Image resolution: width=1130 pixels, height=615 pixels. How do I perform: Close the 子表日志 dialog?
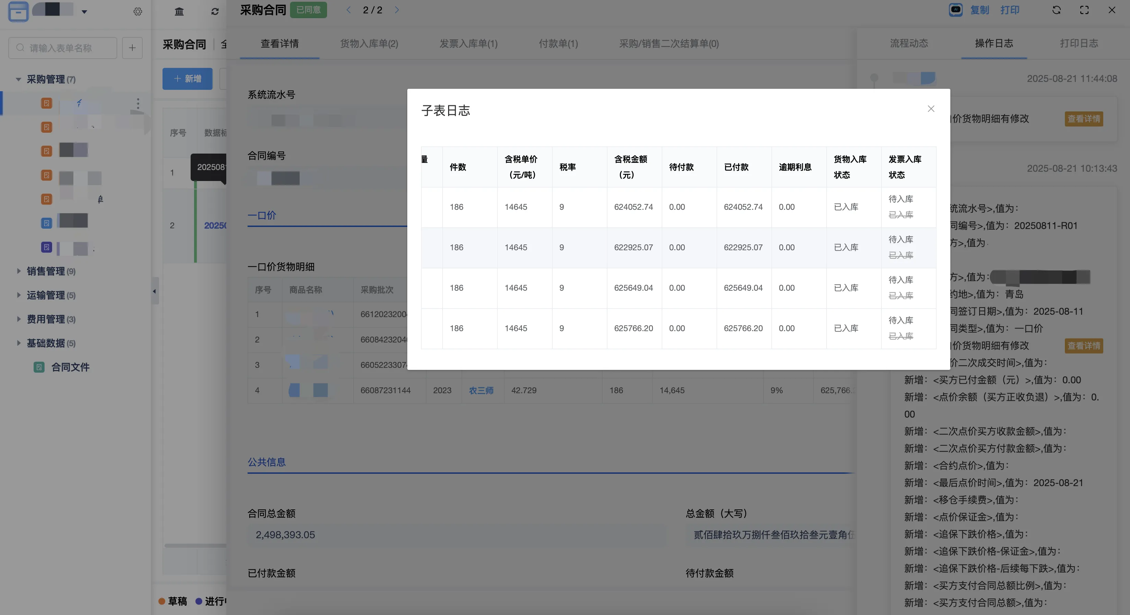coord(931,109)
